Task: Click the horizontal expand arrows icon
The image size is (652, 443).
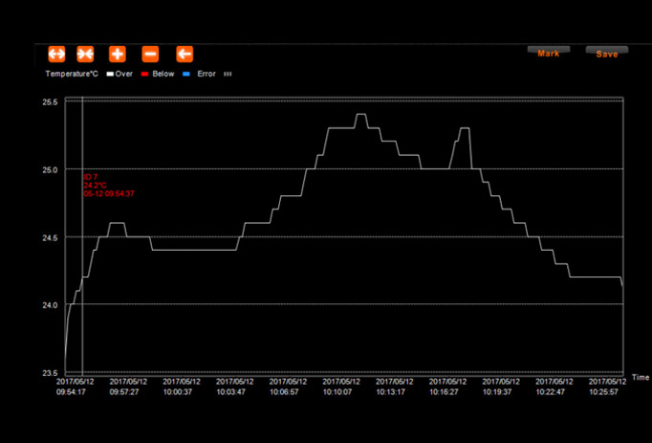Action: pyautogui.click(x=55, y=54)
